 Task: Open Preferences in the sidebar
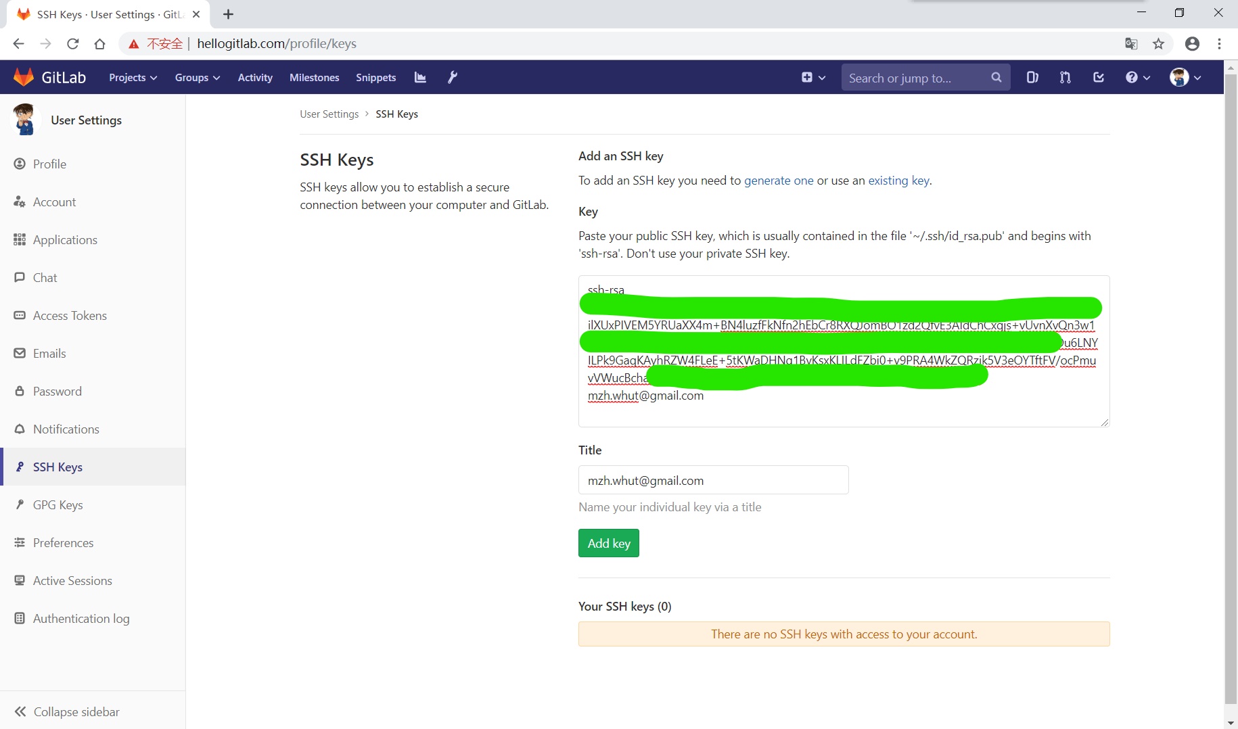click(93, 542)
